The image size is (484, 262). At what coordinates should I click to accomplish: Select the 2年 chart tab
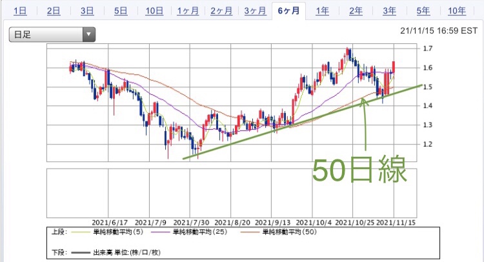[x=356, y=11]
